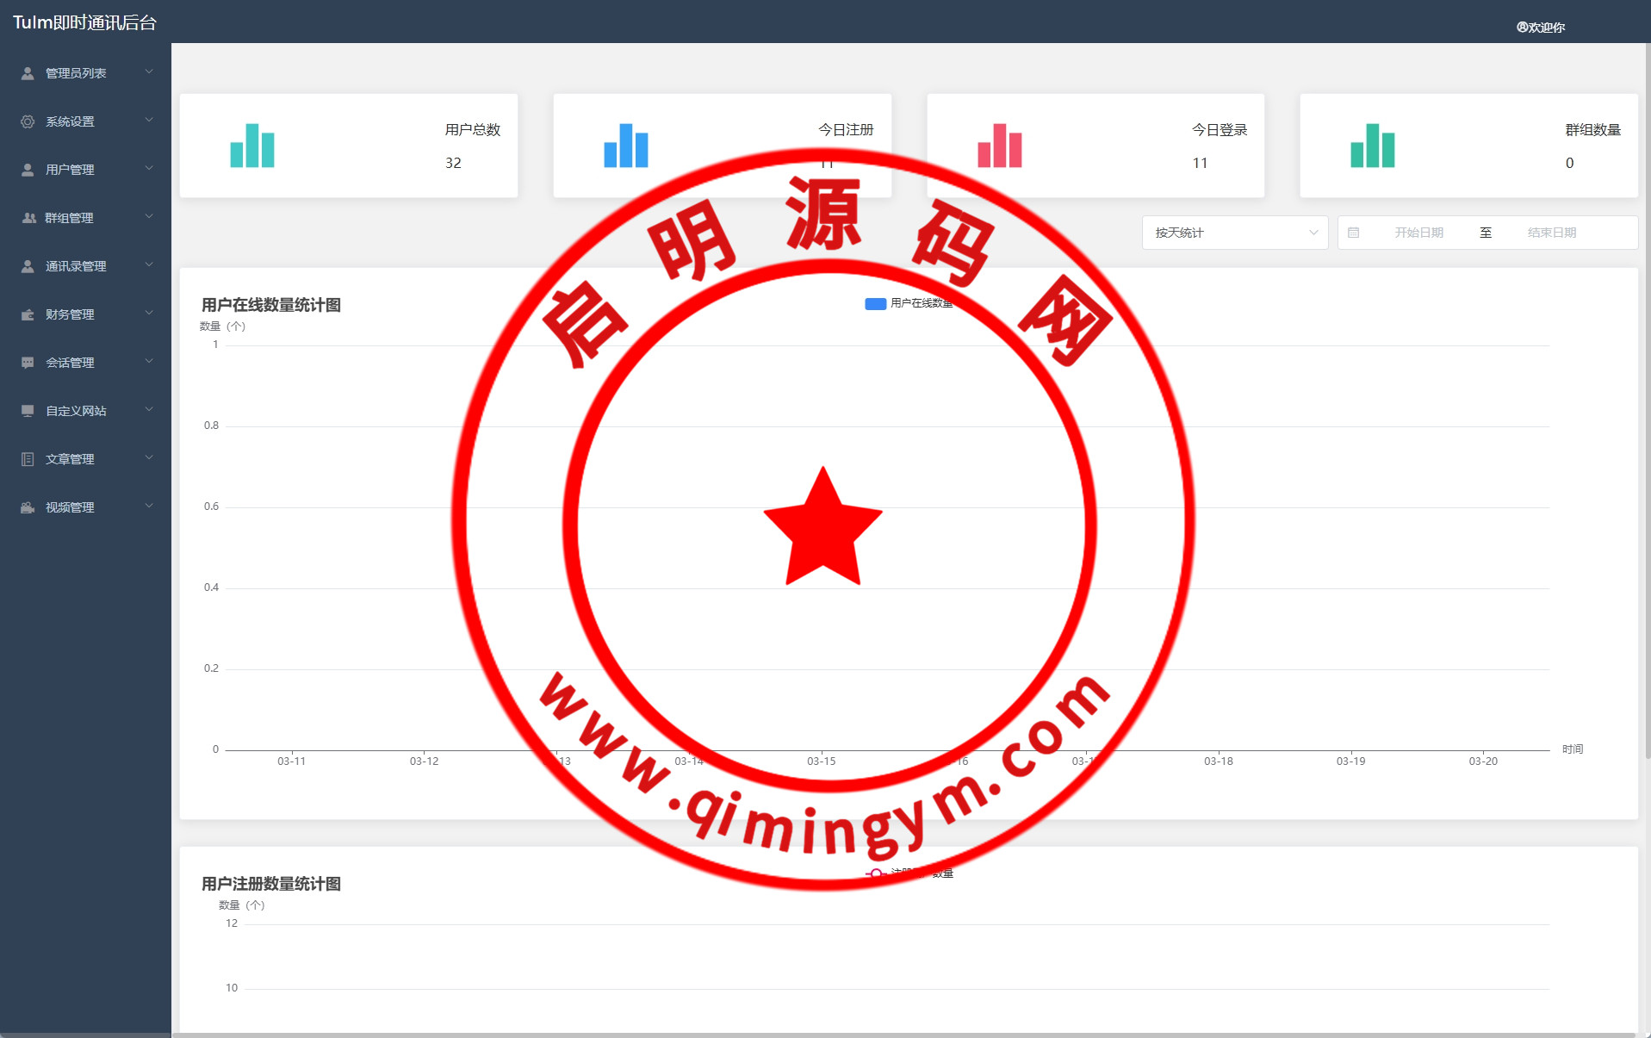Click the Tulm即时通讯后台 title
Viewport: 1651px width, 1038px height.
84,22
